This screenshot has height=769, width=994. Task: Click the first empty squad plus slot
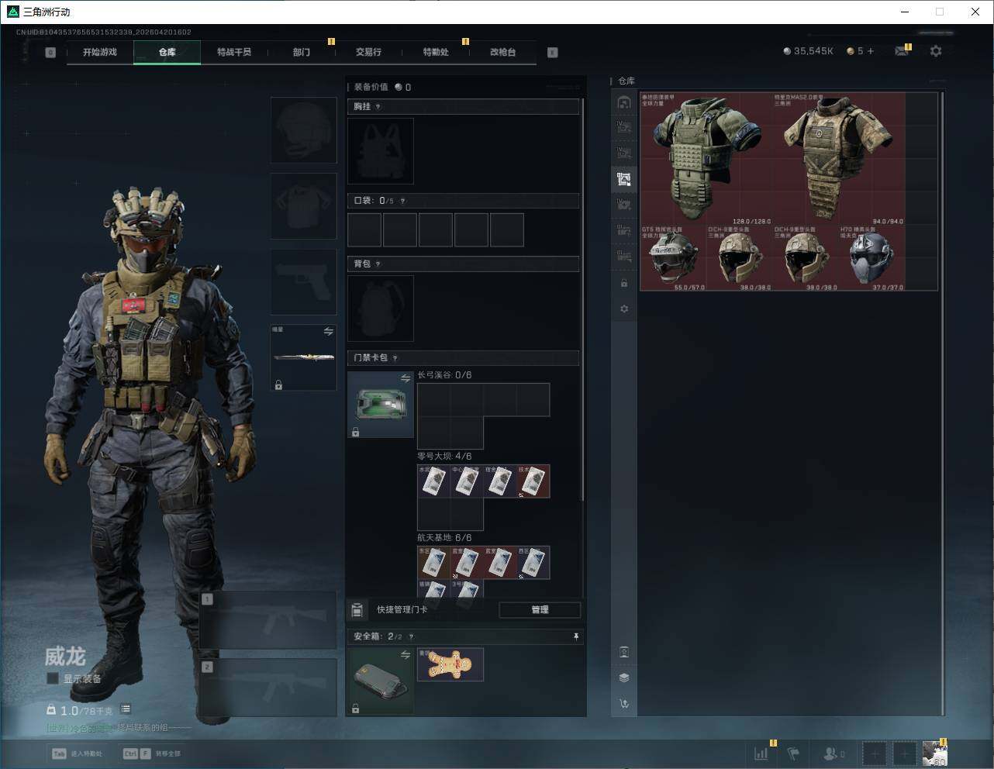874,753
